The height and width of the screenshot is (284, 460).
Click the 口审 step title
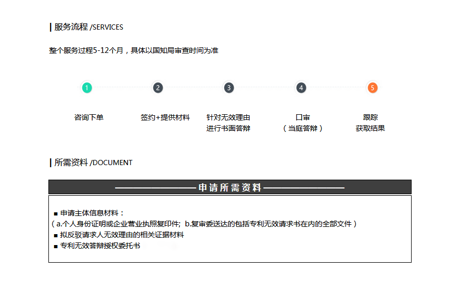303,117
